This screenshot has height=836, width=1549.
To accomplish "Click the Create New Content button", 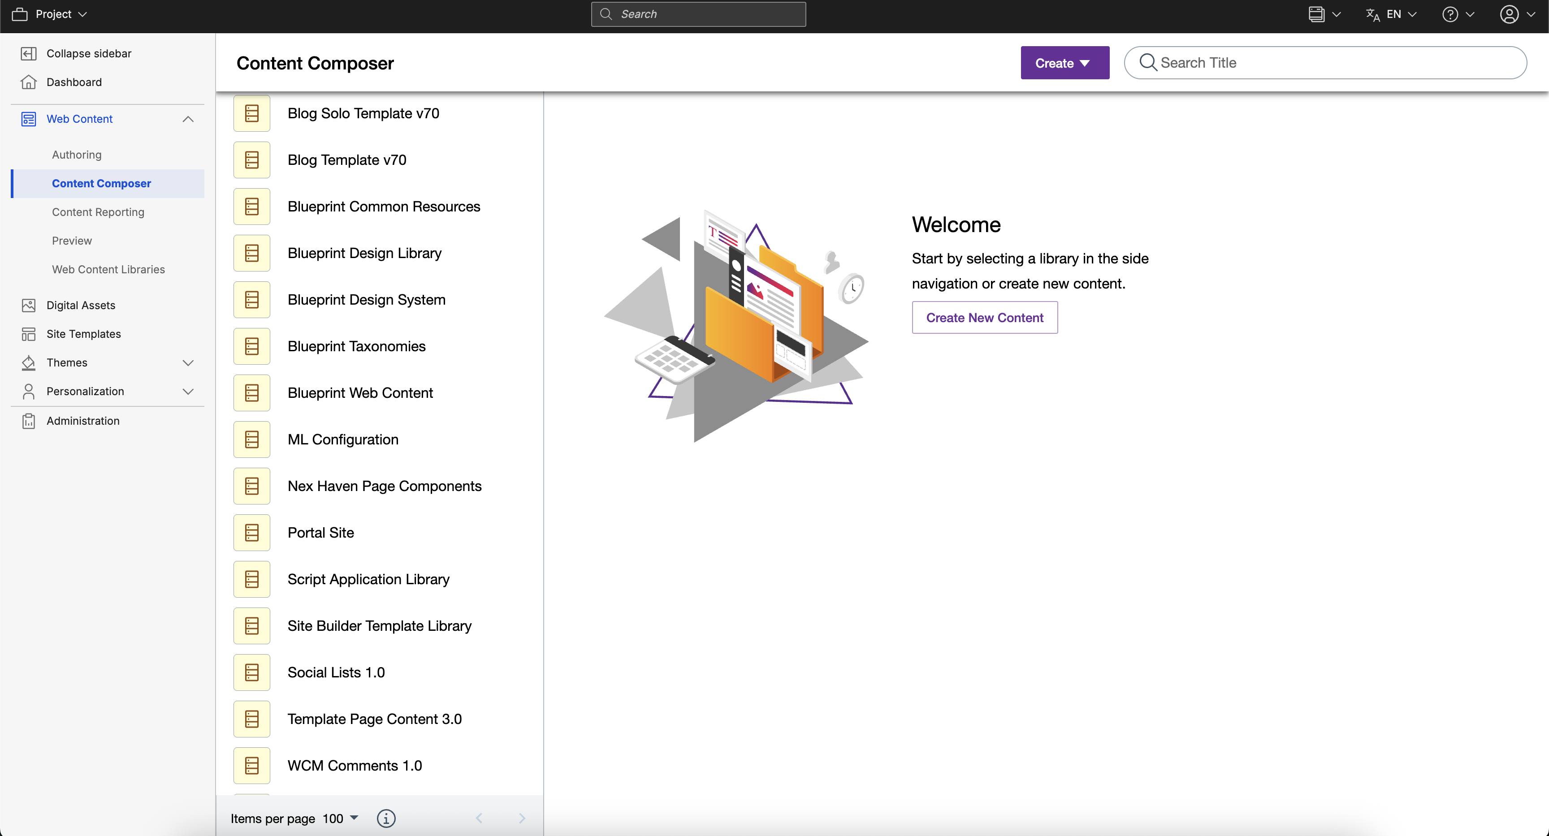I will coord(984,317).
